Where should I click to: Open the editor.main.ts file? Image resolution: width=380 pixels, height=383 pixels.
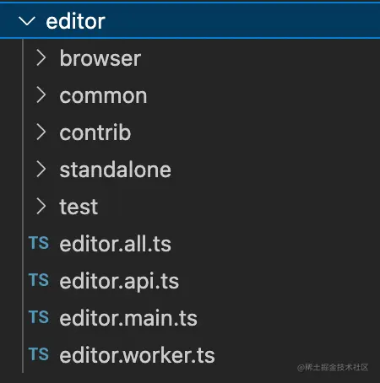pyautogui.click(x=128, y=318)
